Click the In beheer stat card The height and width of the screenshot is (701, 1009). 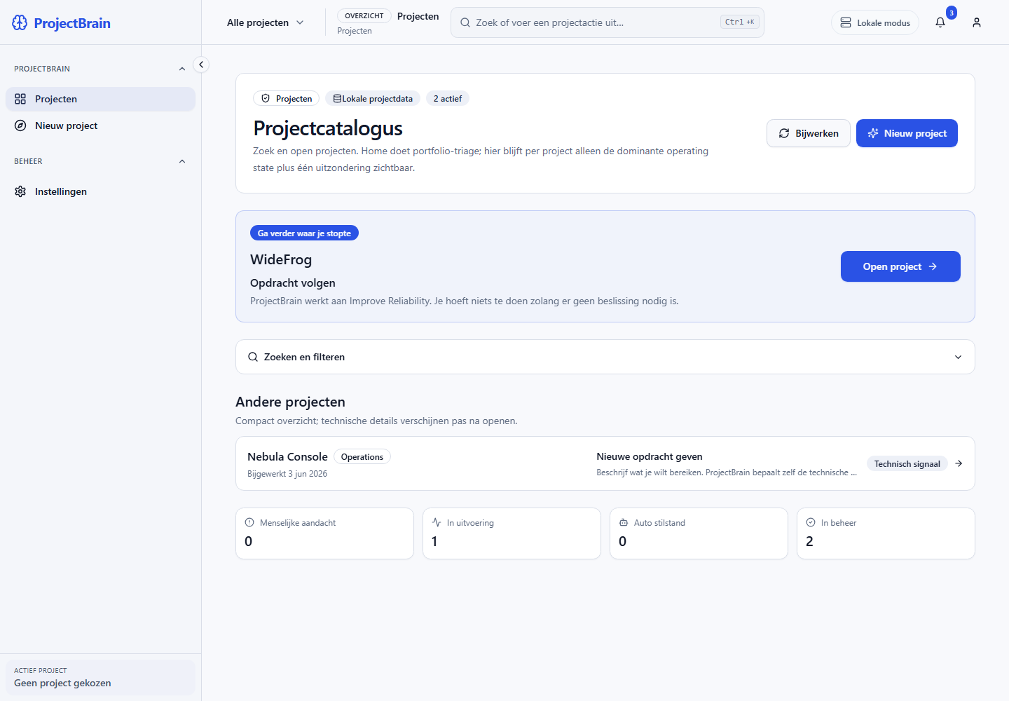click(886, 533)
